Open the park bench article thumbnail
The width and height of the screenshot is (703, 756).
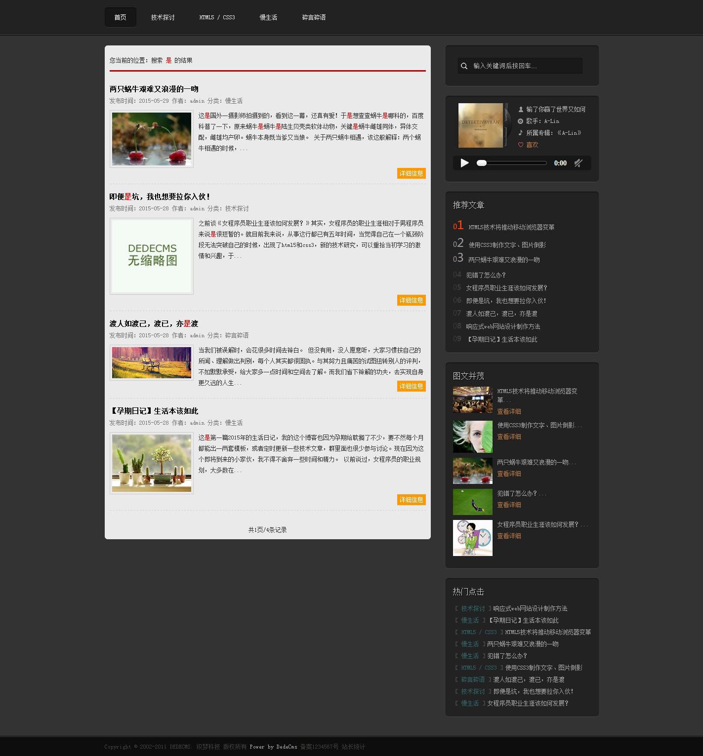click(x=152, y=362)
